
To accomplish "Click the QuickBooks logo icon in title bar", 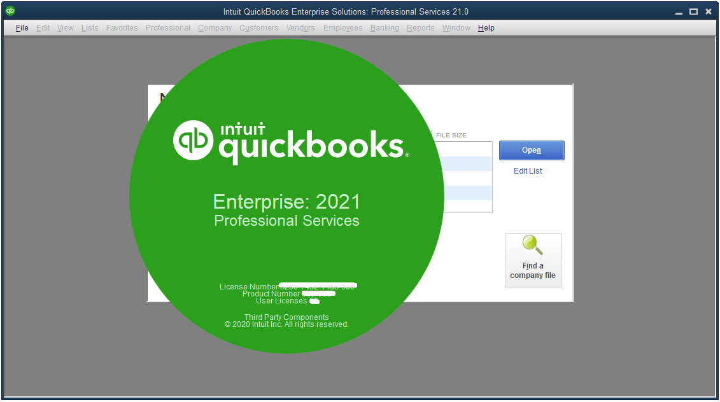I will point(10,11).
